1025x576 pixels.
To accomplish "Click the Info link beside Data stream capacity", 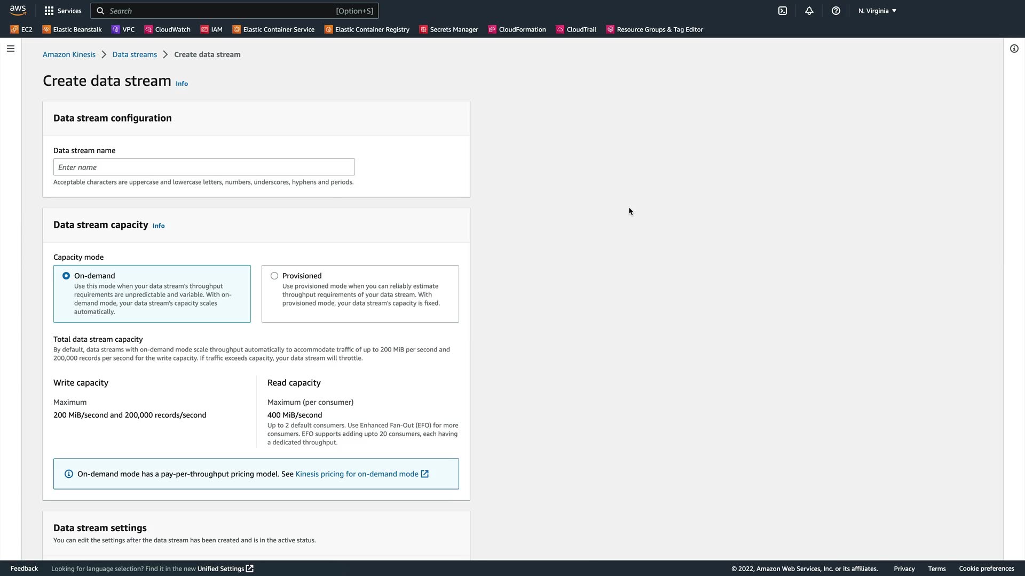I will pyautogui.click(x=159, y=226).
